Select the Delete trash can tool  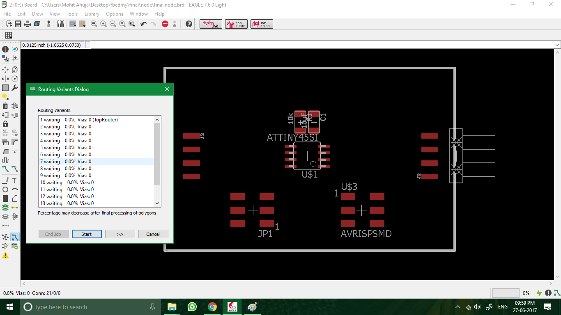pos(5,106)
